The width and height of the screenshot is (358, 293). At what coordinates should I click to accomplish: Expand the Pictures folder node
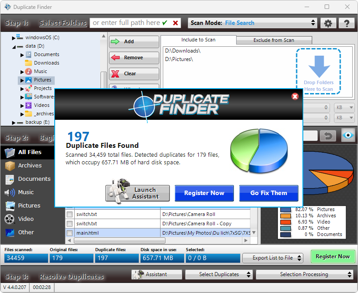tap(22, 81)
